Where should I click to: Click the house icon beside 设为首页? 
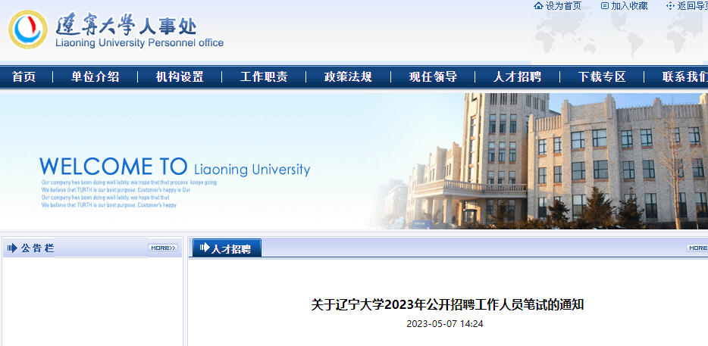click(x=538, y=6)
